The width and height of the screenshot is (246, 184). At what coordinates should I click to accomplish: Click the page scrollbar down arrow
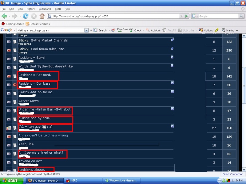(x=244, y=170)
